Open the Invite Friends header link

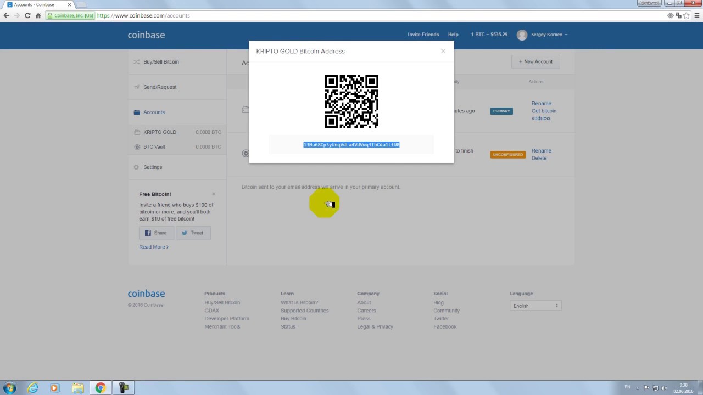[423, 35]
